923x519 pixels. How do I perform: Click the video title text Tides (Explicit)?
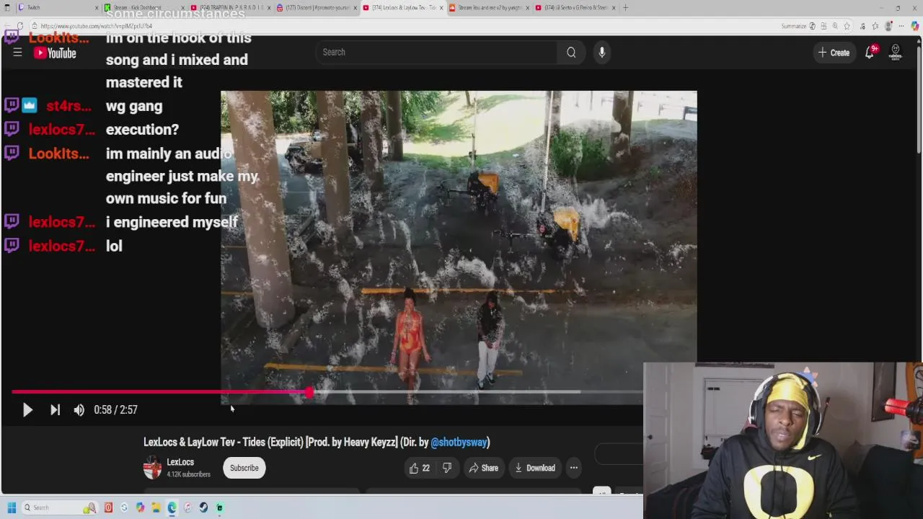click(x=273, y=442)
